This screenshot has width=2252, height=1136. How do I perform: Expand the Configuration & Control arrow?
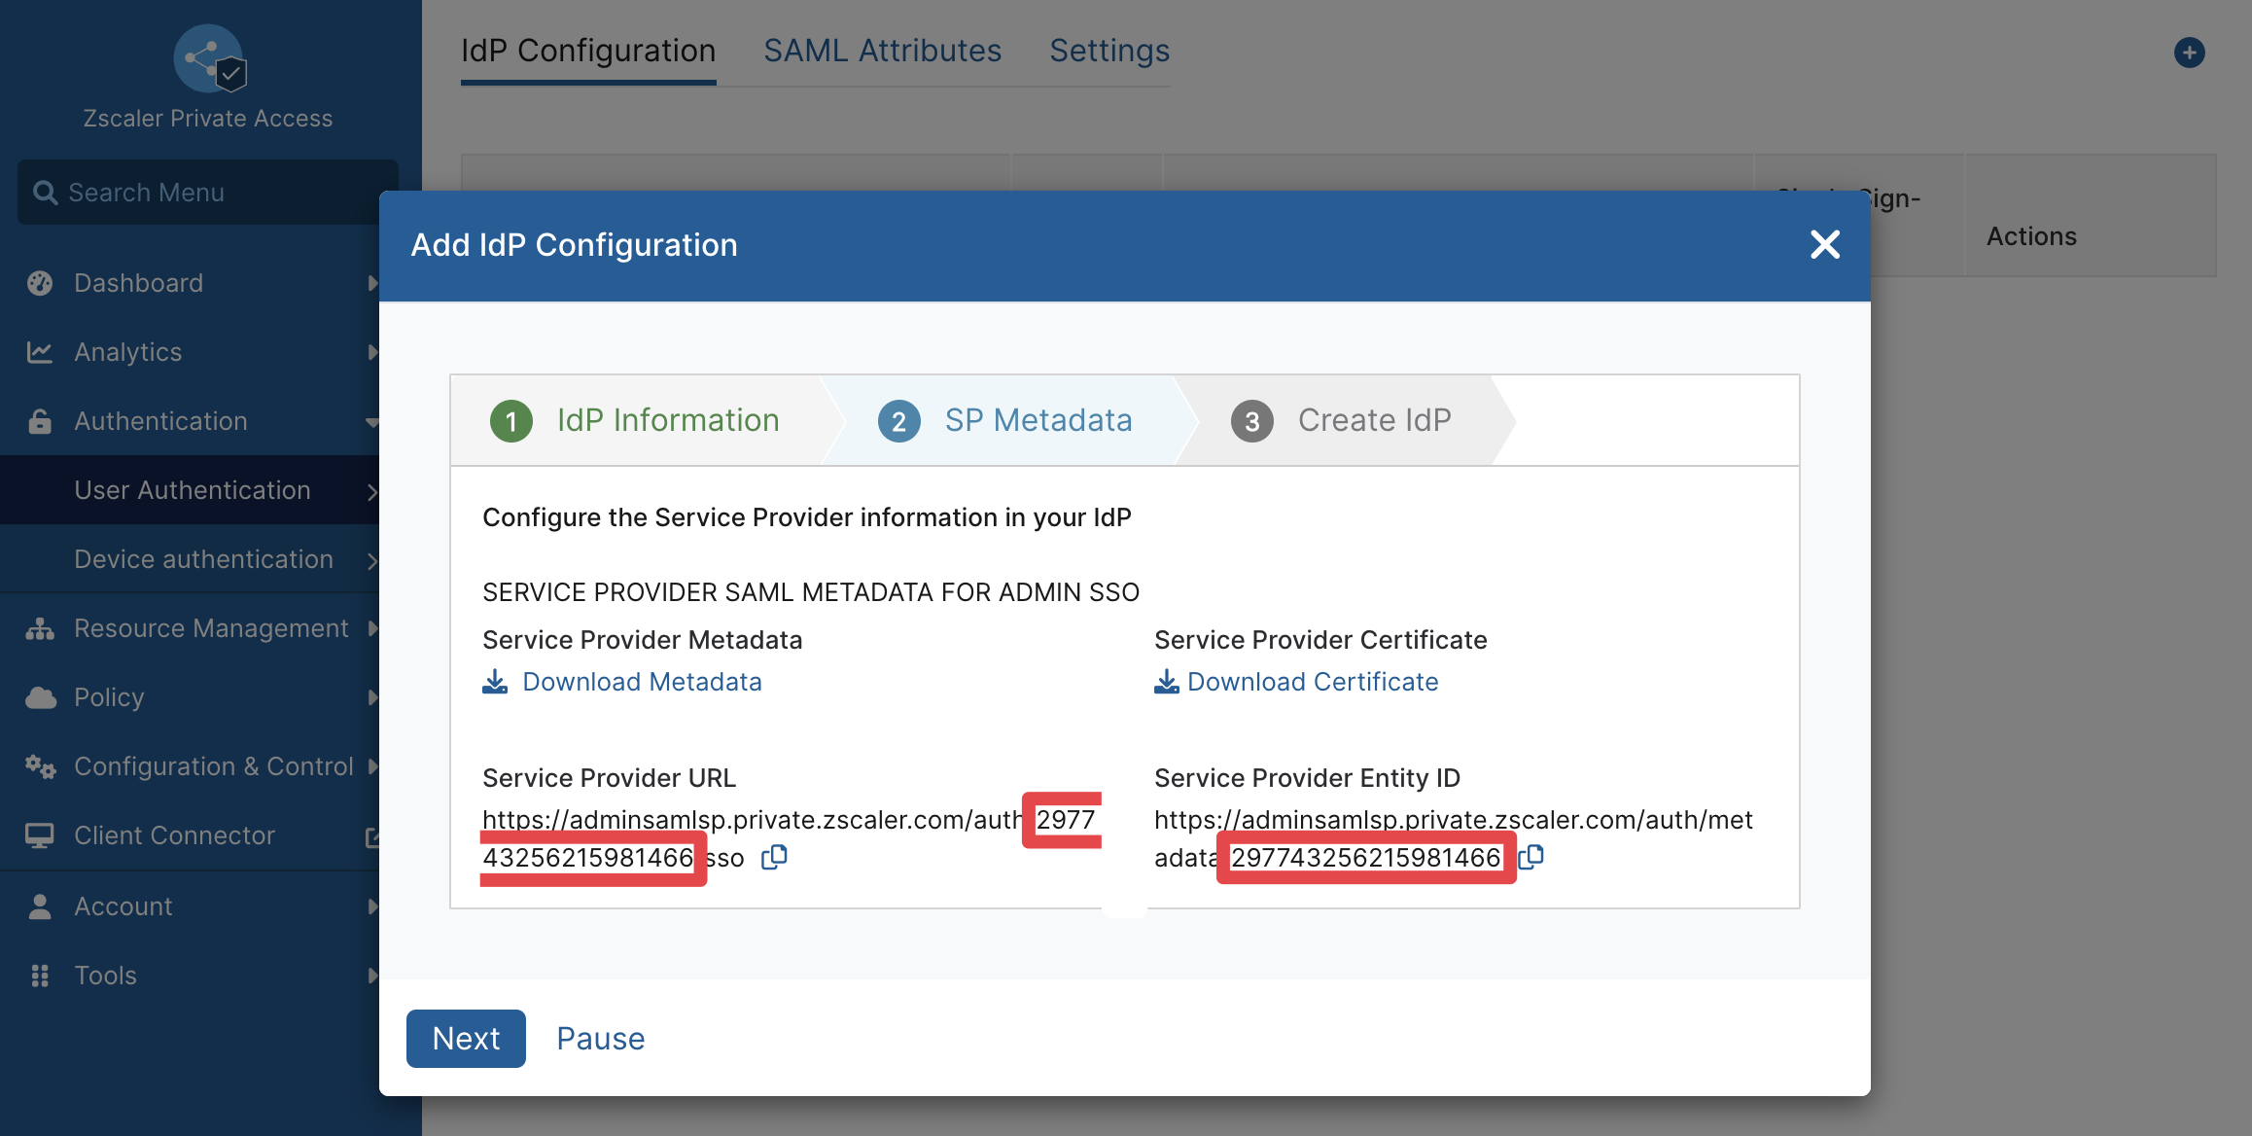(372, 766)
